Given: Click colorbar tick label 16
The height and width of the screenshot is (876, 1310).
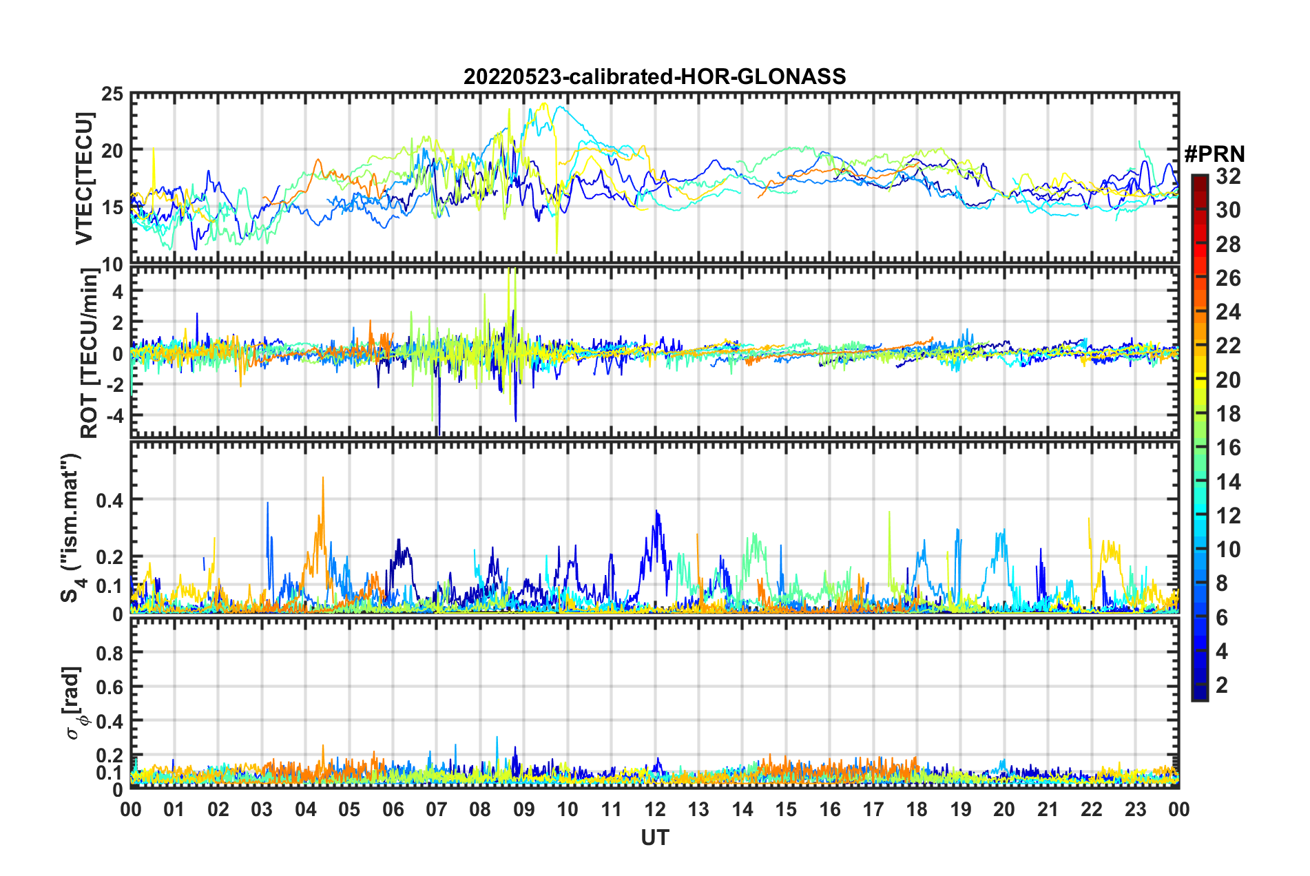Looking at the screenshot, I should [1229, 448].
